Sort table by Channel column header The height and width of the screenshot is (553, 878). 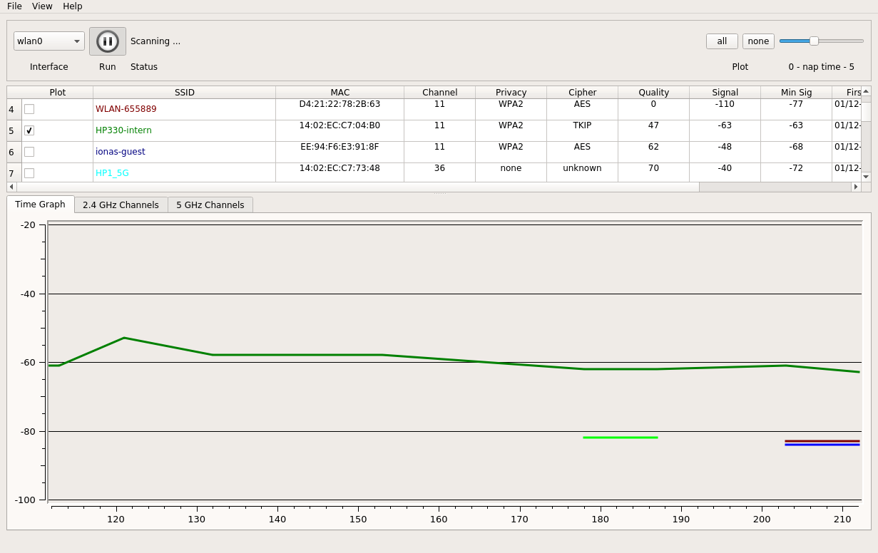tap(440, 93)
